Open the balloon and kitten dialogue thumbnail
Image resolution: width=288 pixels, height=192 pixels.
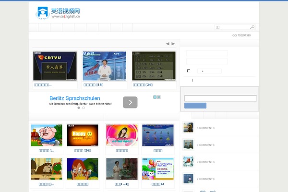pos(158,169)
